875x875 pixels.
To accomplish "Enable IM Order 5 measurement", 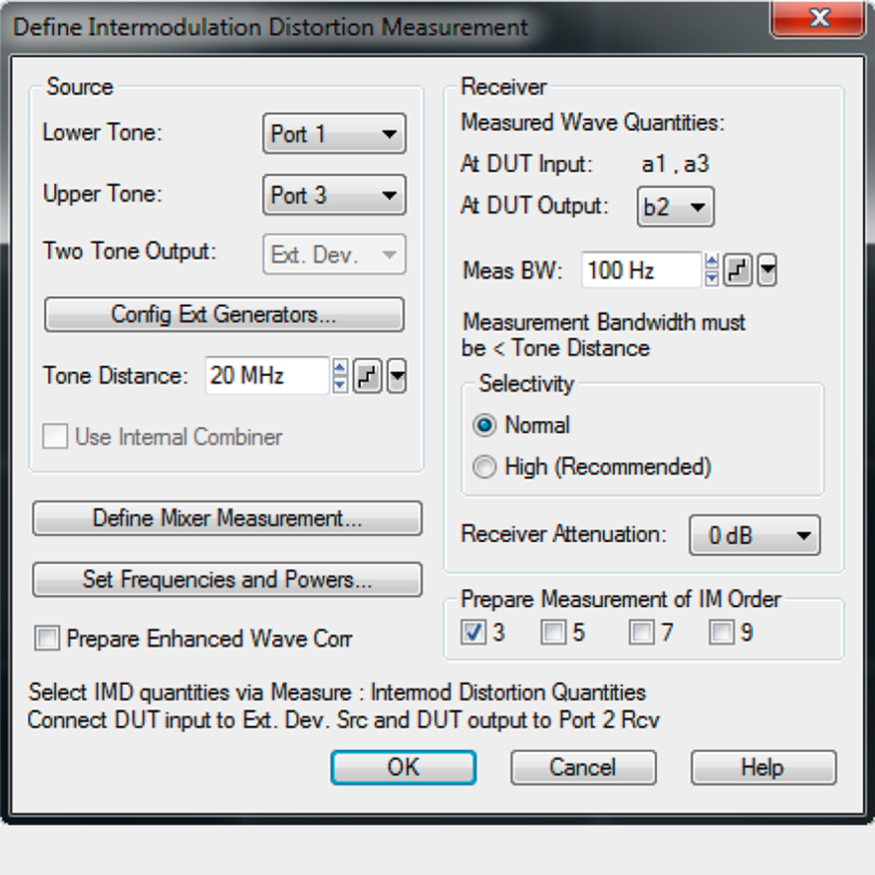I will (x=553, y=632).
